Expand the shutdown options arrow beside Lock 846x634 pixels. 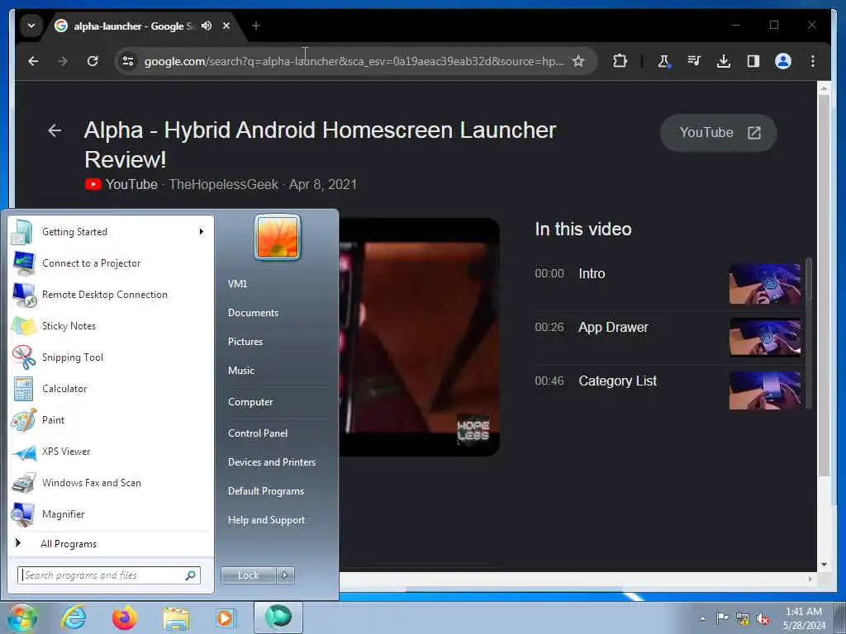[285, 575]
